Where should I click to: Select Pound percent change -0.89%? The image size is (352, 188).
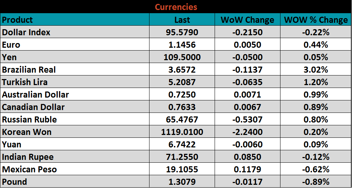click(x=316, y=182)
